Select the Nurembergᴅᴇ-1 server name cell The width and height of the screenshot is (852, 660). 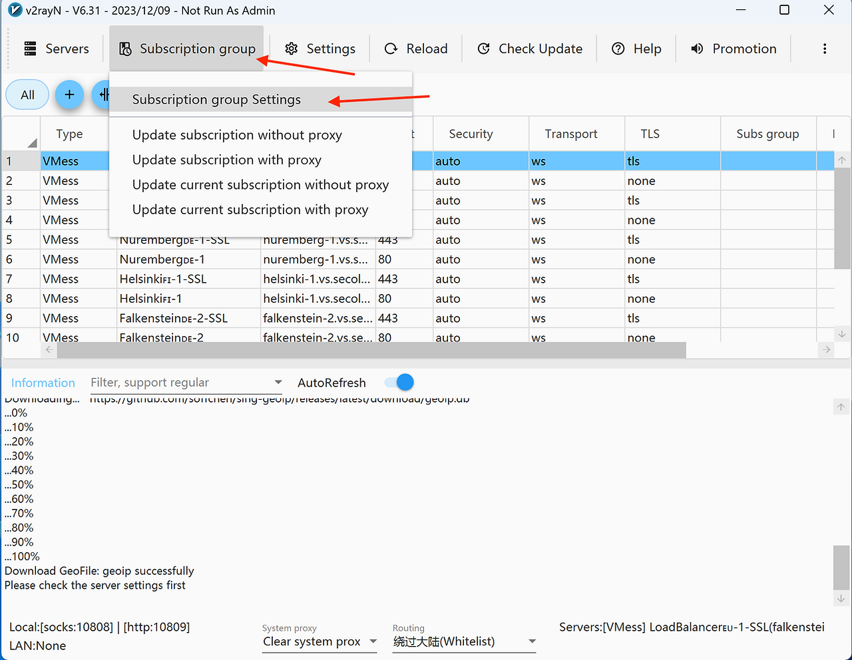click(x=188, y=259)
